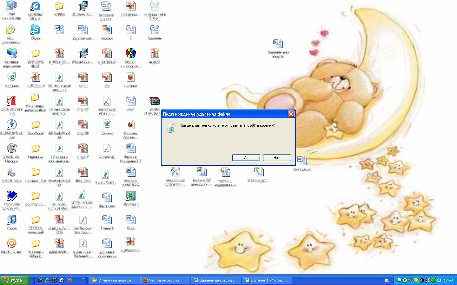
Task: Select the Задание для бабусь document by the moon
Action: [278, 48]
